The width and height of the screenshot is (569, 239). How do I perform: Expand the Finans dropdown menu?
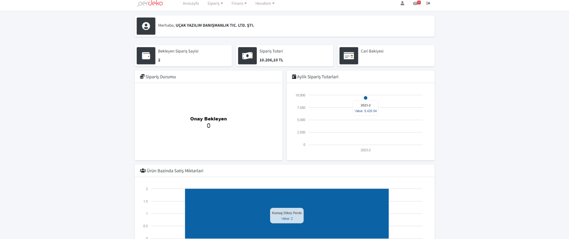(239, 3)
